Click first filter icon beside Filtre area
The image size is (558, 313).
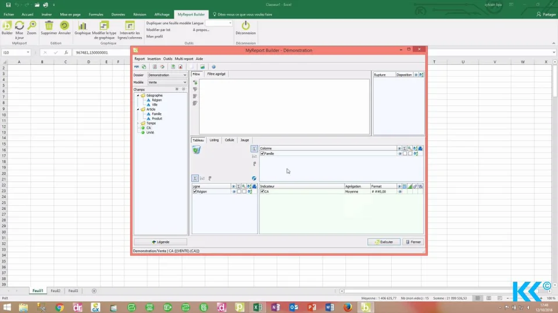coord(195,82)
